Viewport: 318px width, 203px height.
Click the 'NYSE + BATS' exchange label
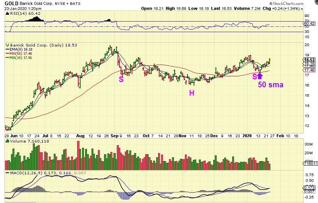[68, 4]
